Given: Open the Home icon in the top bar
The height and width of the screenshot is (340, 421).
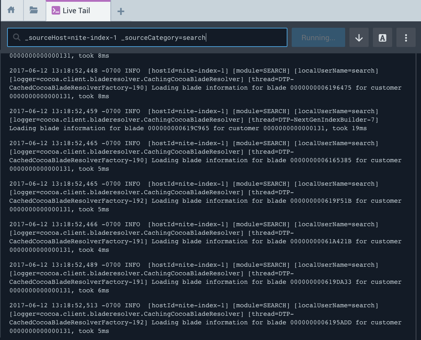Looking at the screenshot, I should [x=12, y=10].
